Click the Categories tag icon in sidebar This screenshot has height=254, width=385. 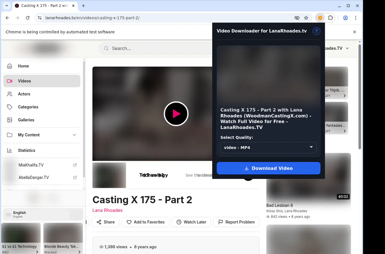pyautogui.click(x=10, y=107)
